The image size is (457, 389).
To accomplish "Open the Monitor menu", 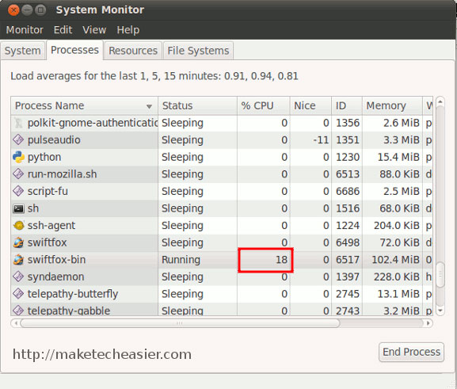I will [25, 30].
